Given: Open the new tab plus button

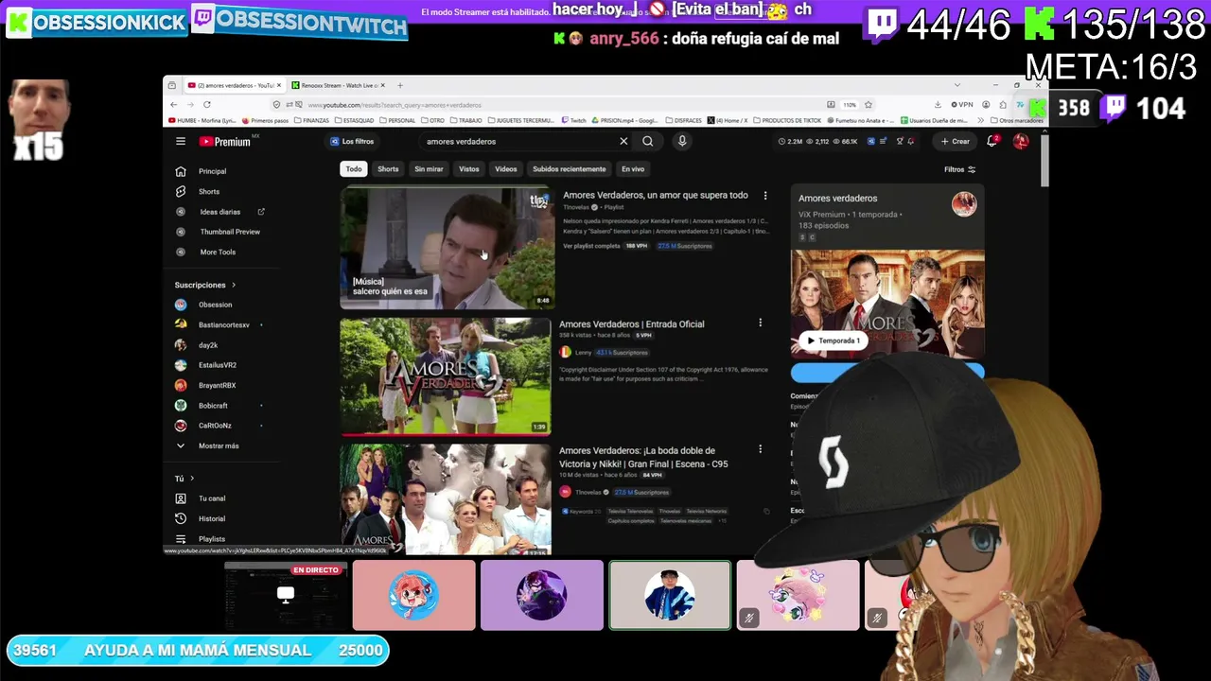Looking at the screenshot, I should [x=400, y=85].
